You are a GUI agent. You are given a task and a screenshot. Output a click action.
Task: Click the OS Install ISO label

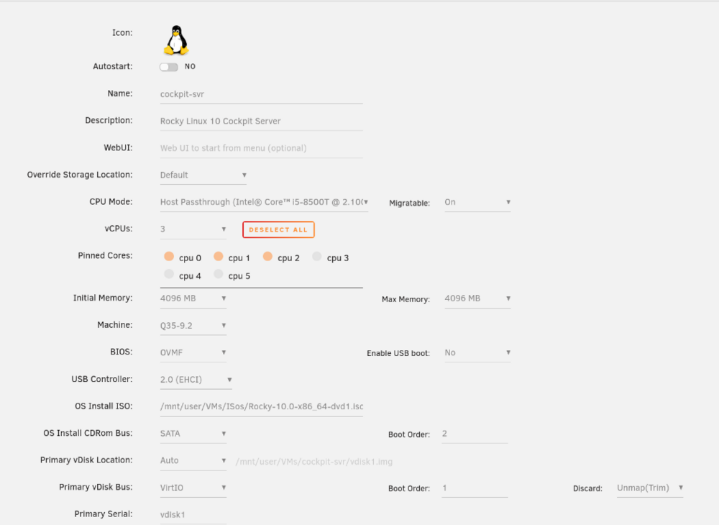[104, 406]
